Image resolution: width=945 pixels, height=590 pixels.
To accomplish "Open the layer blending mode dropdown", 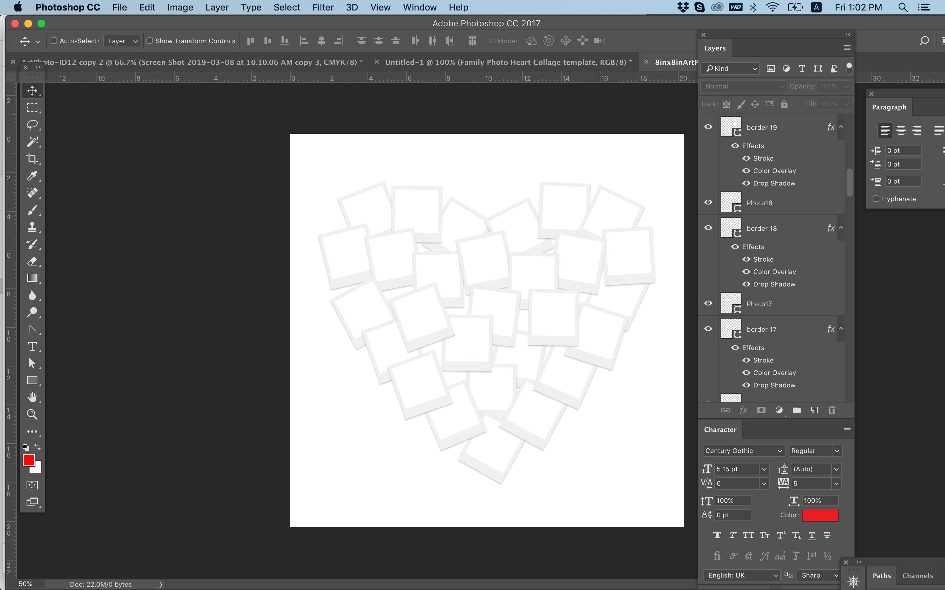I will 743,86.
